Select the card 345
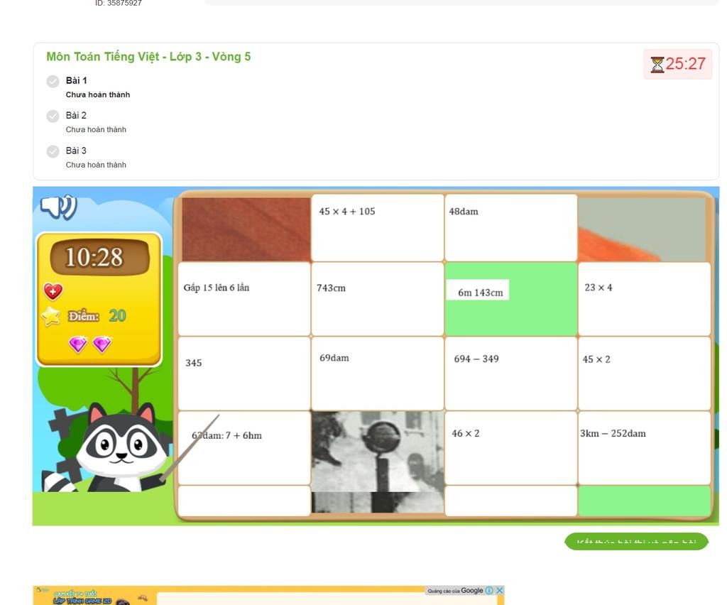Image resolution: width=727 pixels, height=605 pixels. point(244,374)
